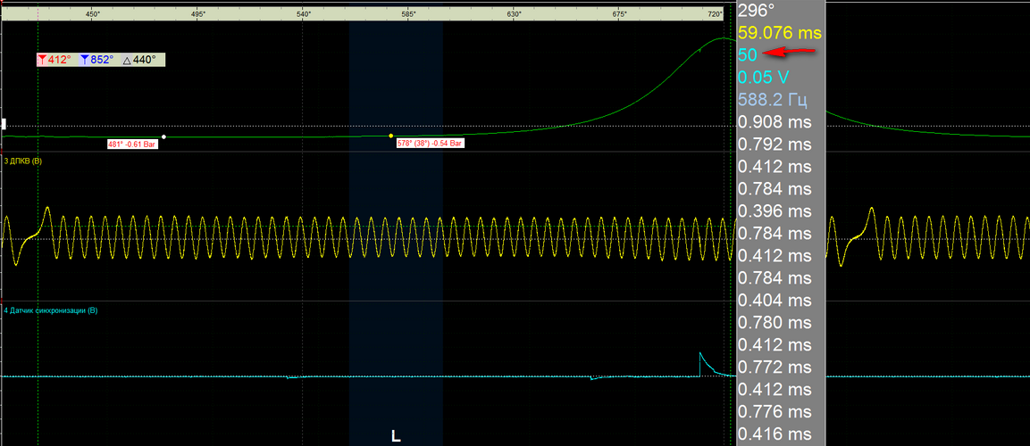Click the 540° ruler tick label

[x=304, y=13]
